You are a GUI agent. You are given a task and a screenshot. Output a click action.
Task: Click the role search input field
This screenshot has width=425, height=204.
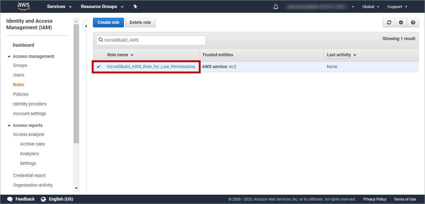coord(151,40)
